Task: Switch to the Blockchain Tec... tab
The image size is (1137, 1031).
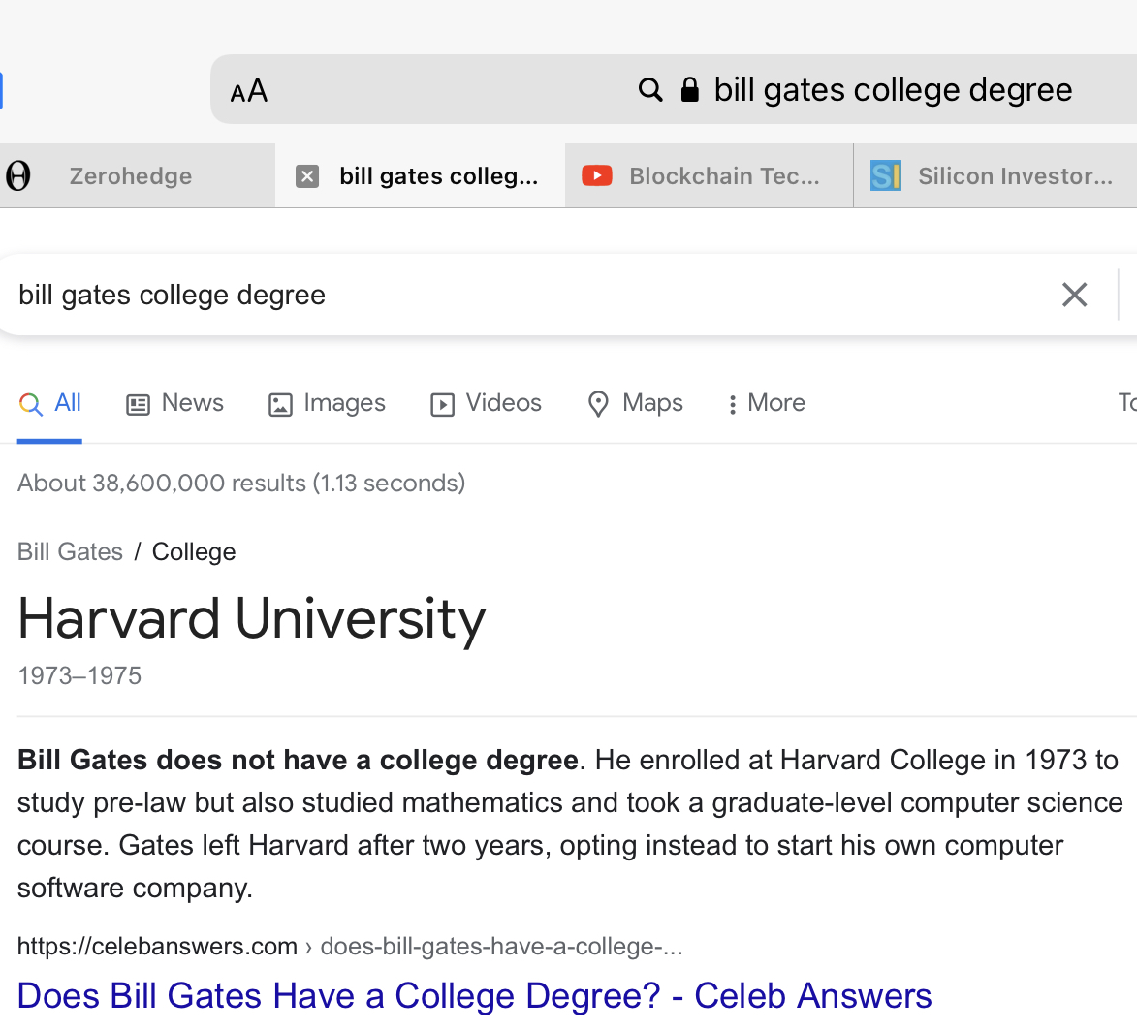Action: click(x=723, y=176)
